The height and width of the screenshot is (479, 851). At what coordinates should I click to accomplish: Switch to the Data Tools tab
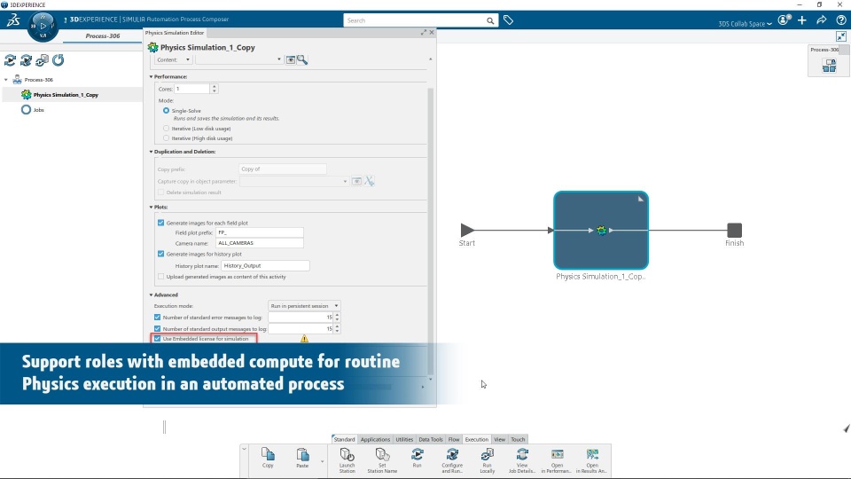[x=431, y=439]
